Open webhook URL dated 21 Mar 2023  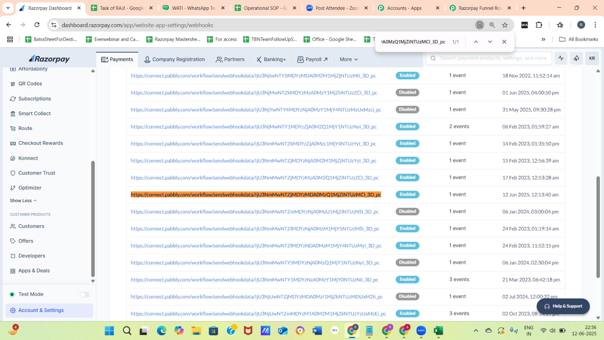(x=254, y=280)
